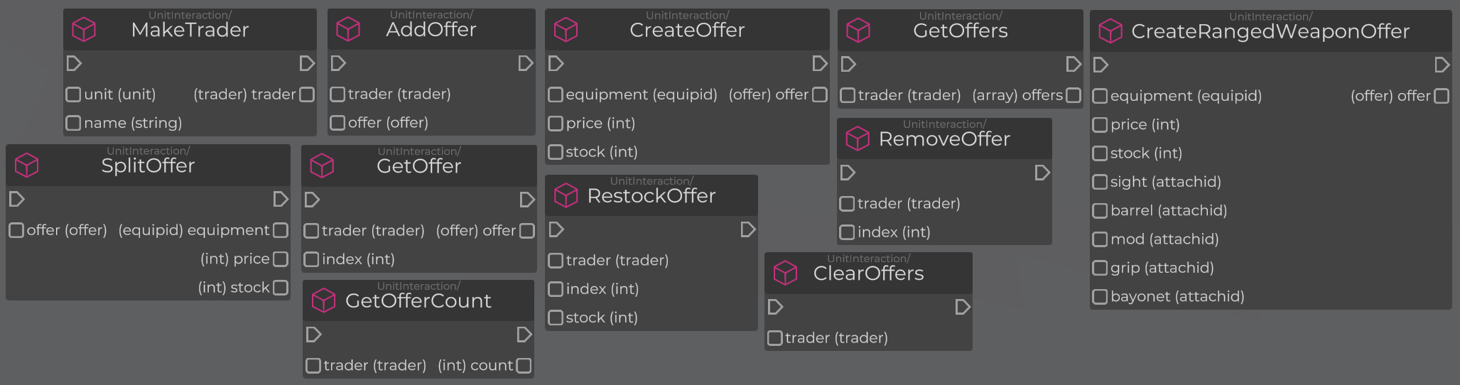Click the ClearOffers node cube icon
The width and height of the screenshot is (1460, 385).
pos(786,273)
